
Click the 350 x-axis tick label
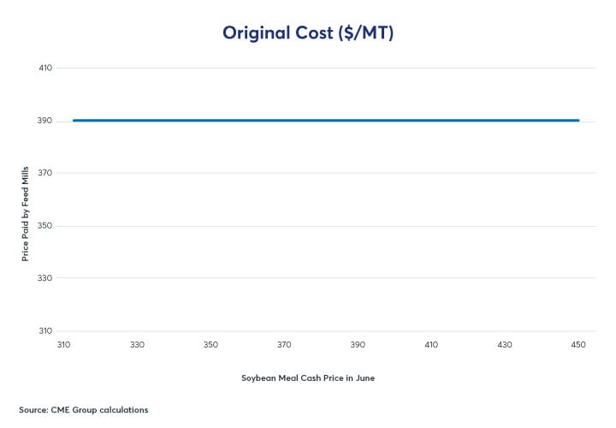pos(210,345)
